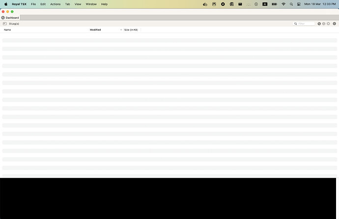Click the rightmost round icon in the log toolbar
The height and width of the screenshot is (219, 339).
pos(334,24)
